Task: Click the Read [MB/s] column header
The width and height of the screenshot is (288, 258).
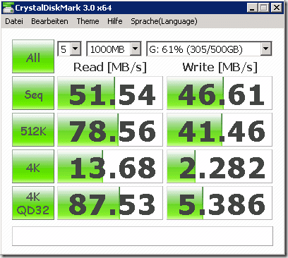Action: pos(110,67)
